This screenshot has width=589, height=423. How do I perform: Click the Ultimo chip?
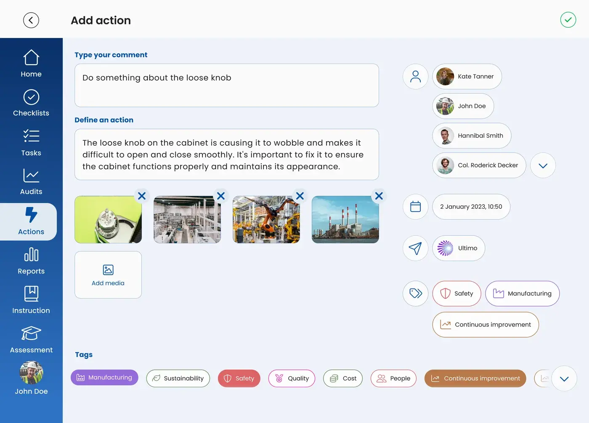(459, 248)
